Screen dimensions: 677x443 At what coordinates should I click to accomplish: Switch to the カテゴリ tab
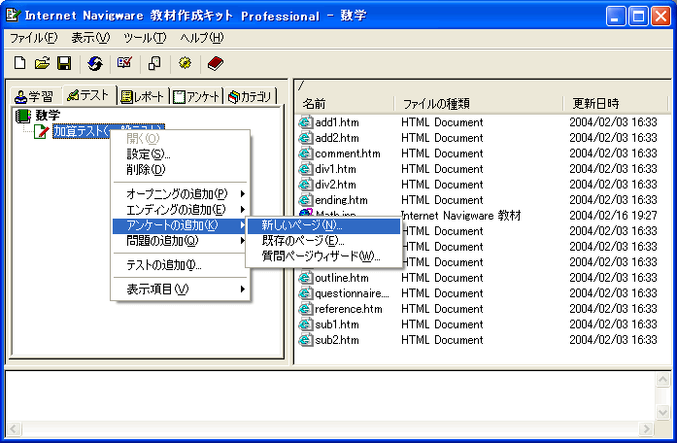click(x=250, y=96)
